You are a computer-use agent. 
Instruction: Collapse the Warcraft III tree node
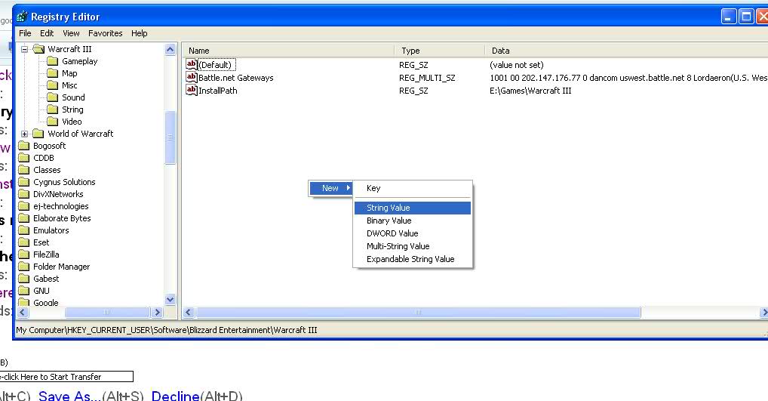point(24,49)
